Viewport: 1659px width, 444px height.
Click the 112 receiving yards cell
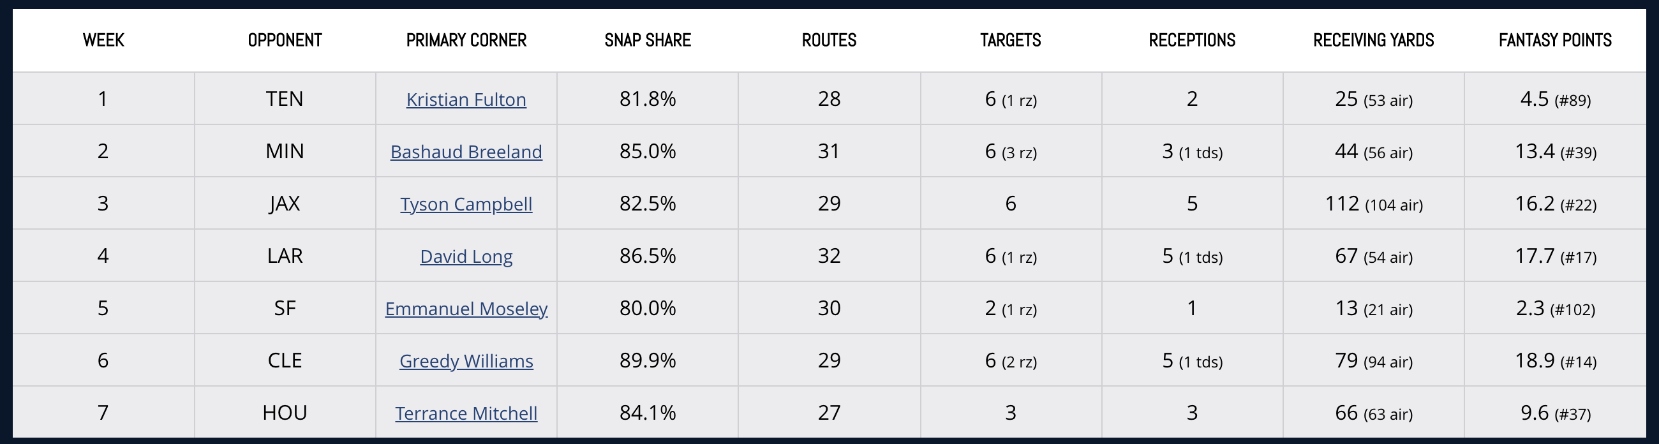click(x=1373, y=204)
